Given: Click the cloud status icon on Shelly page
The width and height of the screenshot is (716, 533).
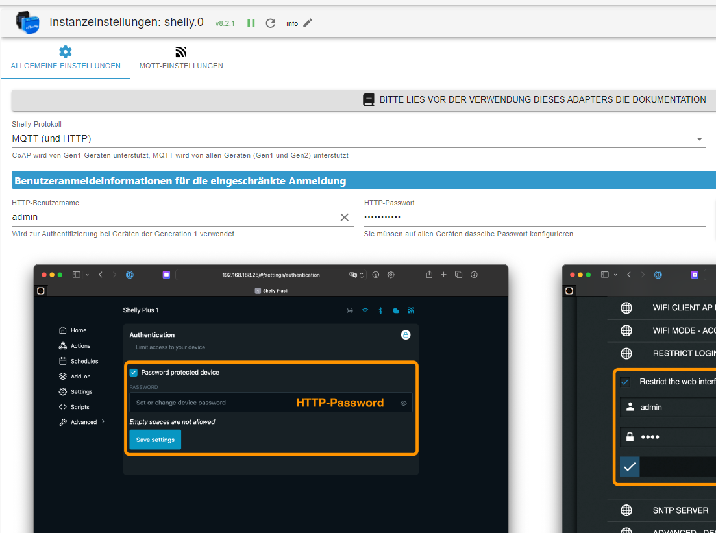Looking at the screenshot, I should (x=396, y=310).
